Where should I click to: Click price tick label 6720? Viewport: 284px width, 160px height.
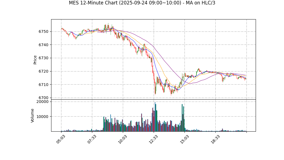coord(43,71)
